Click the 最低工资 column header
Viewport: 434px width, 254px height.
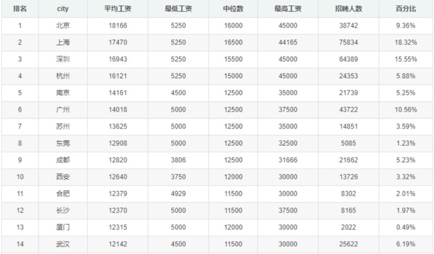[178, 9]
